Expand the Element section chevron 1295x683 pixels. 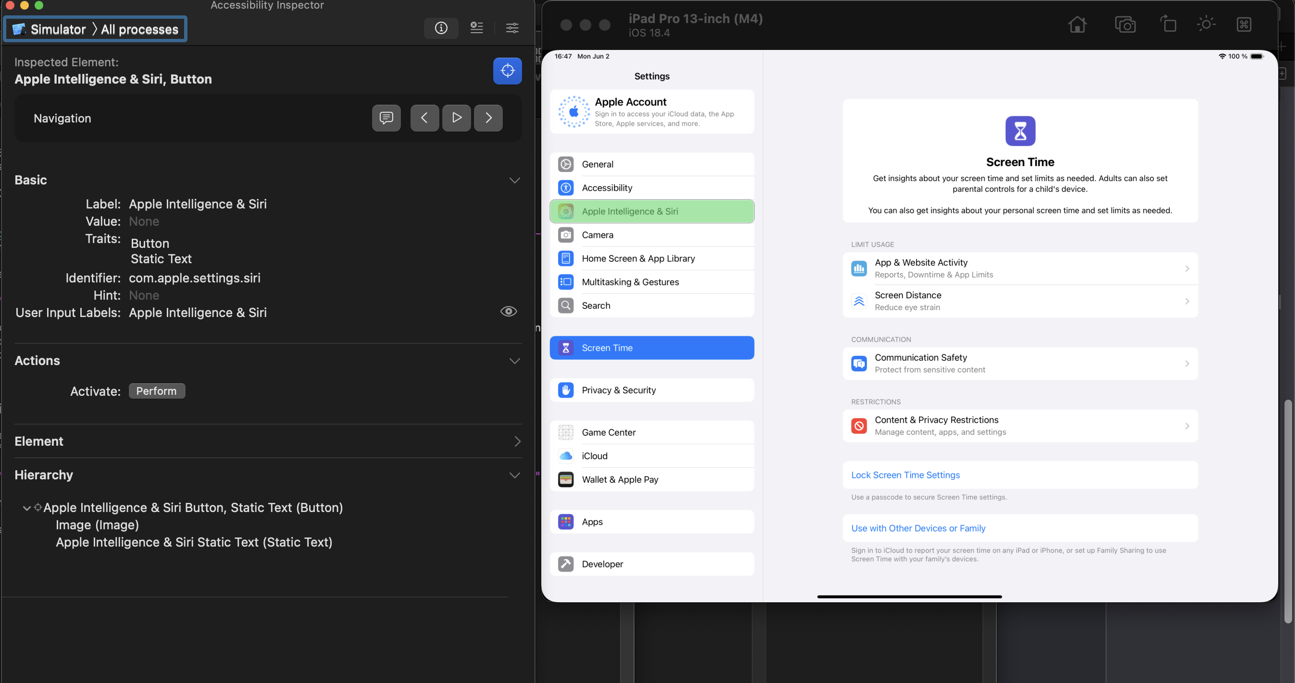pyautogui.click(x=517, y=441)
